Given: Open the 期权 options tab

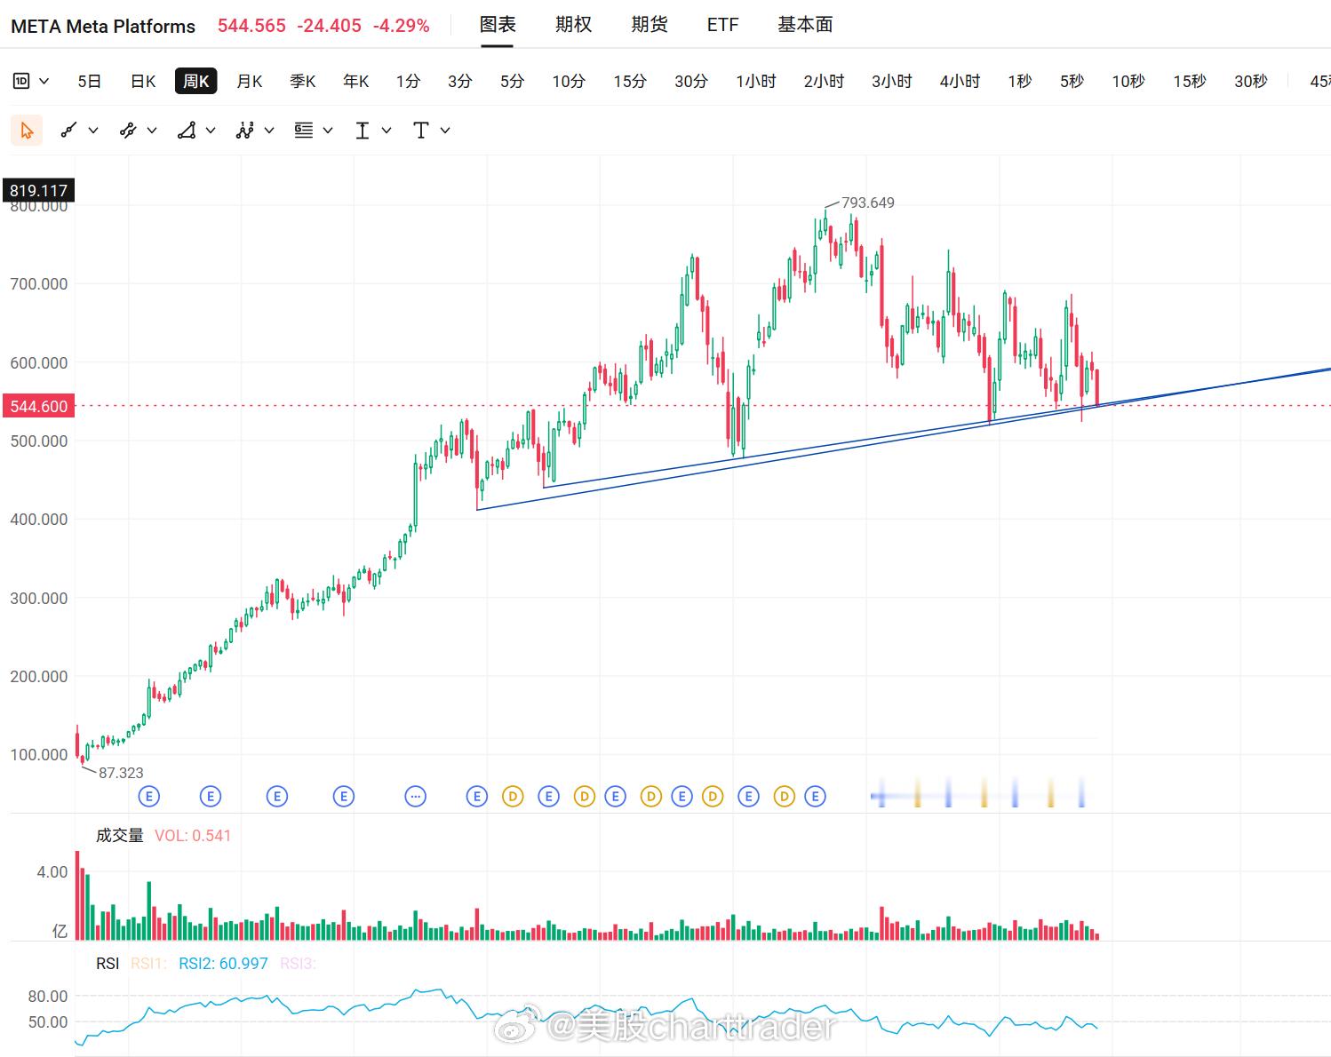Looking at the screenshot, I should tap(573, 25).
